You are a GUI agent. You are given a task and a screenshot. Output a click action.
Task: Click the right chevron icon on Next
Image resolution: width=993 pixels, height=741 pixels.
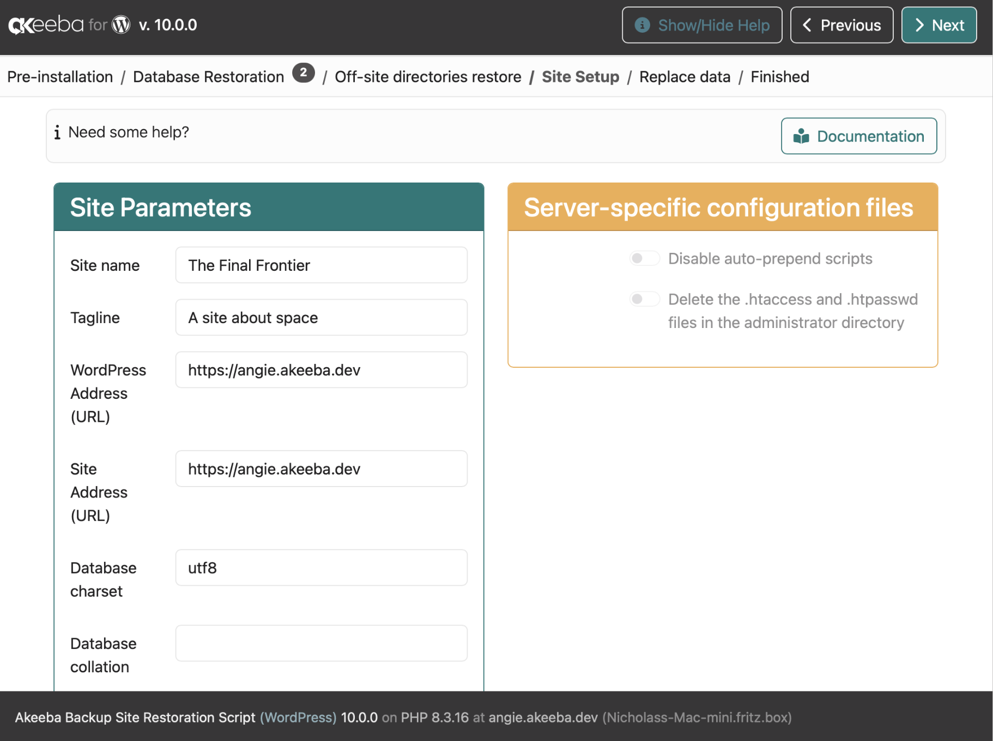919,25
